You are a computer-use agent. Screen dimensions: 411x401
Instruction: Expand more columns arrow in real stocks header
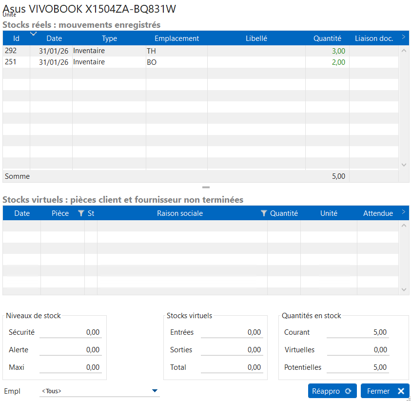[403, 37]
